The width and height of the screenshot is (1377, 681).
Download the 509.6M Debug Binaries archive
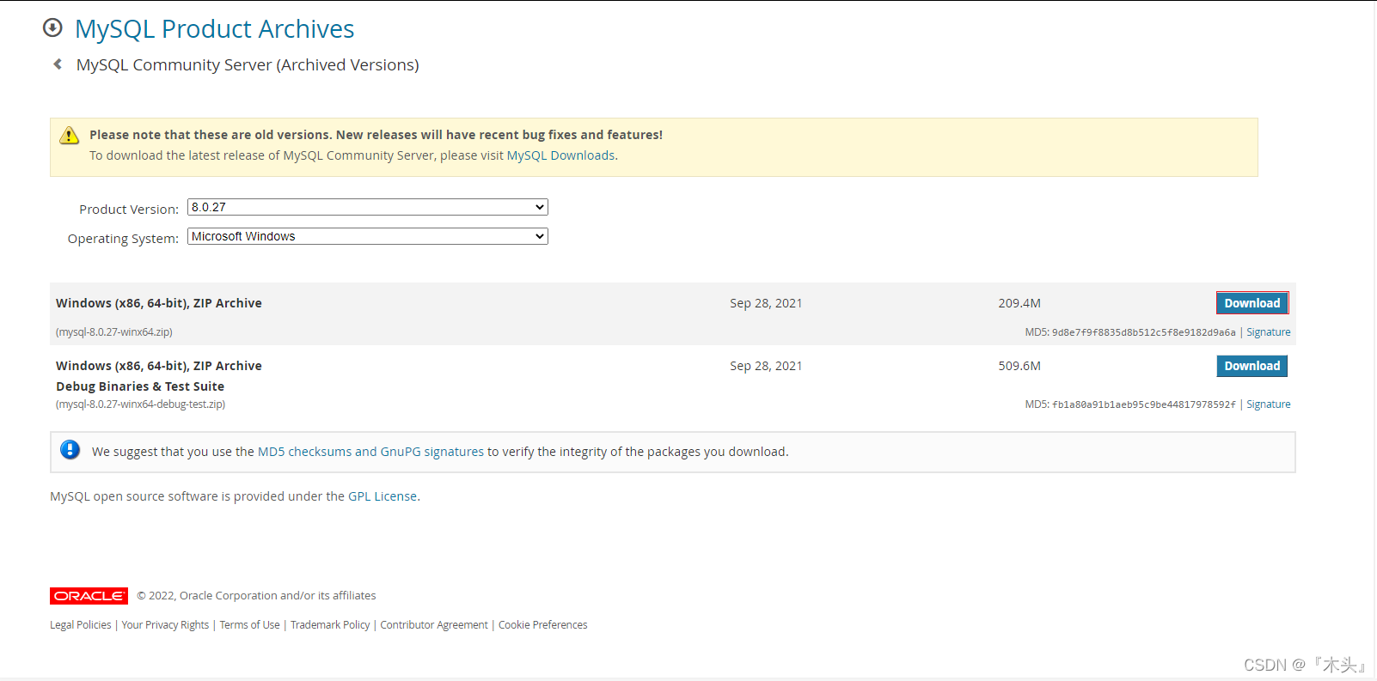point(1252,366)
